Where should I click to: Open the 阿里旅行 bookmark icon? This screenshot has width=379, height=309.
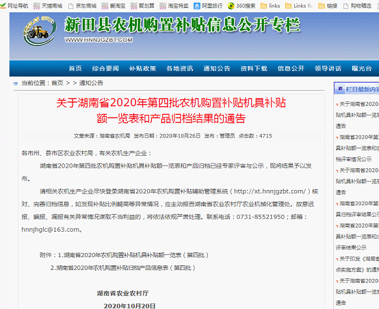click(197, 6)
